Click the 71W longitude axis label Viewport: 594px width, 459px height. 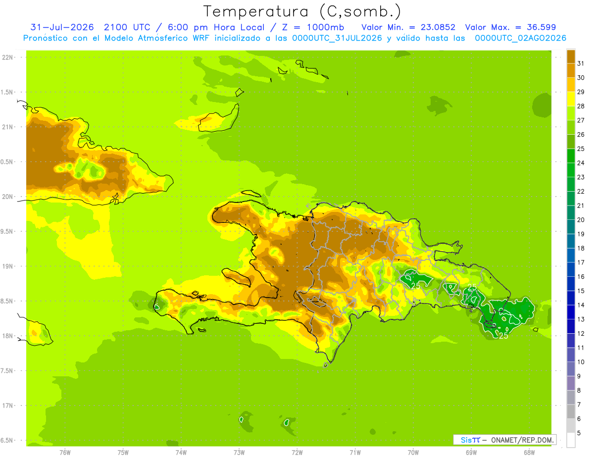coord(355,452)
